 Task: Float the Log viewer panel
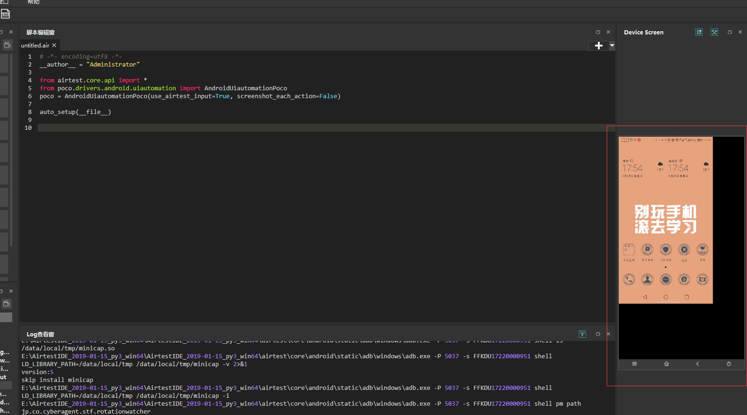[598, 334]
